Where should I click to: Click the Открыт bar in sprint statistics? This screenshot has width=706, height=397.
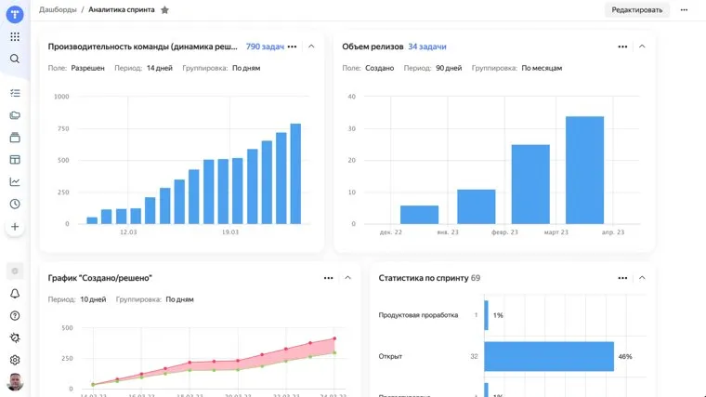548,356
